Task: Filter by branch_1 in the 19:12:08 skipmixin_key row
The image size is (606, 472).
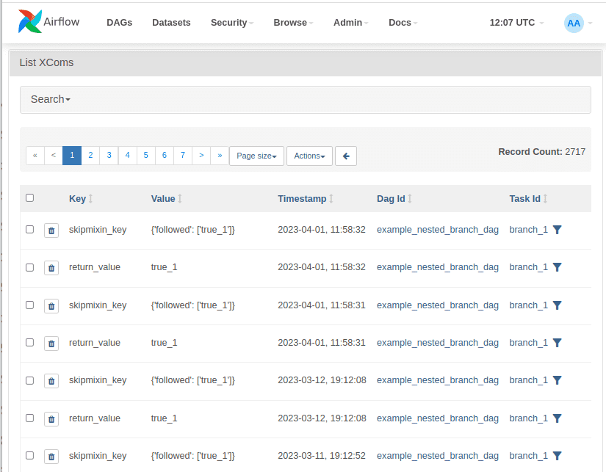Action: coord(557,380)
